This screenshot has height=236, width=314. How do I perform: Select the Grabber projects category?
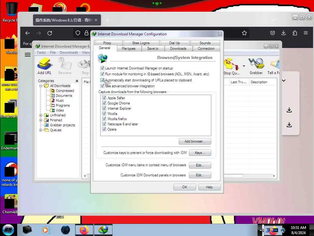(x=62, y=125)
